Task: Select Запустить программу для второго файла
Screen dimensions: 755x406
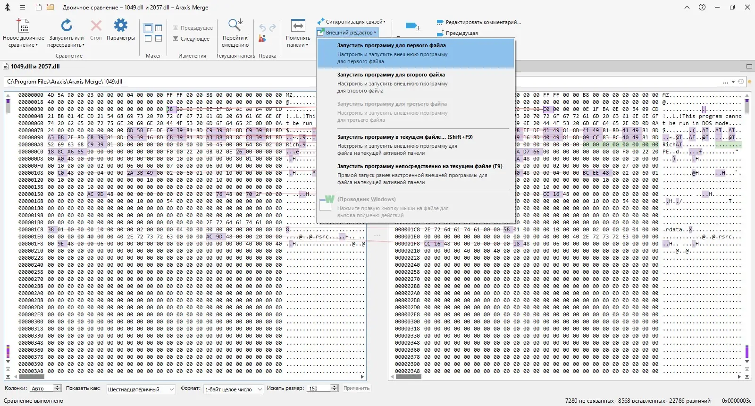Action: click(x=415, y=82)
